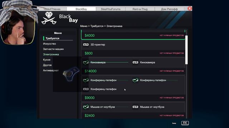The height and width of the screenshot is (128, 229).
Task: Click the $14000 price
Action: 91,71
